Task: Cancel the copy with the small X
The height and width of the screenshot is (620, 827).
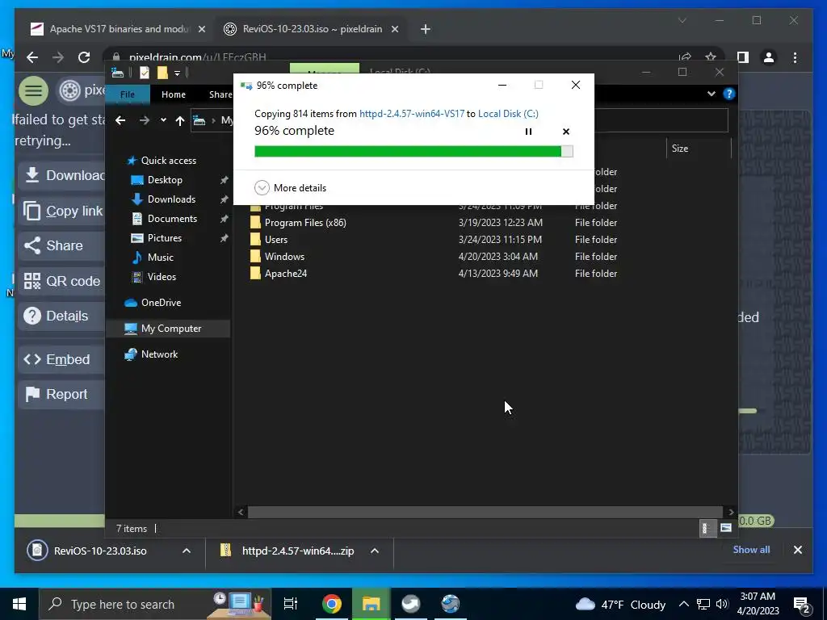Action: [566, 132]
